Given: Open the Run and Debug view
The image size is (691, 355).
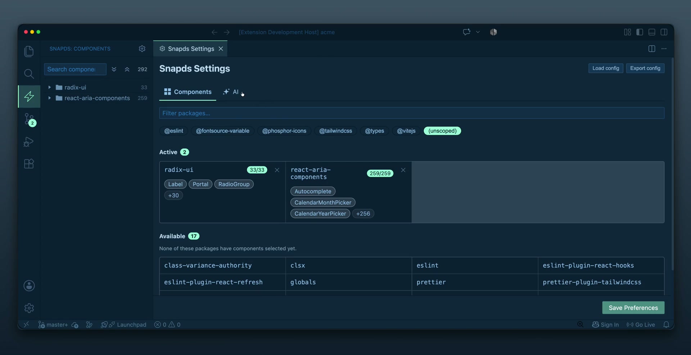Looking at the screenshot, I should pos(29,141).
